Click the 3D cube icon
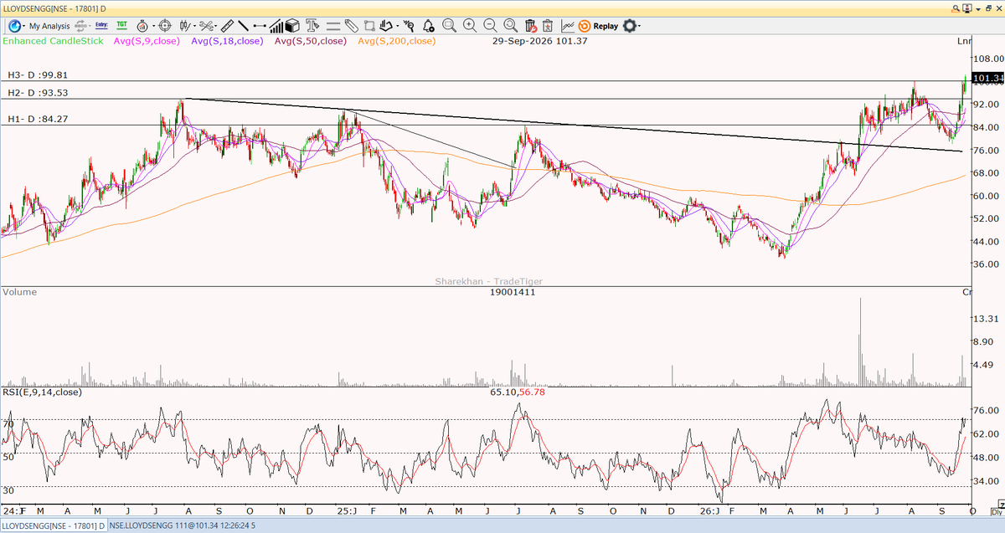The image size is (1005, 533). 294,26
